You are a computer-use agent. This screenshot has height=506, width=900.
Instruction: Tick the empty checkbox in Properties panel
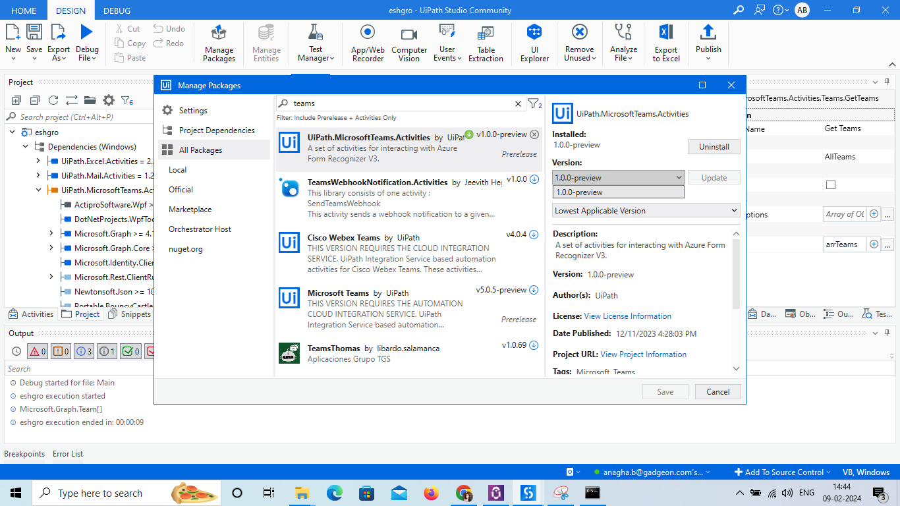(831, 185)
